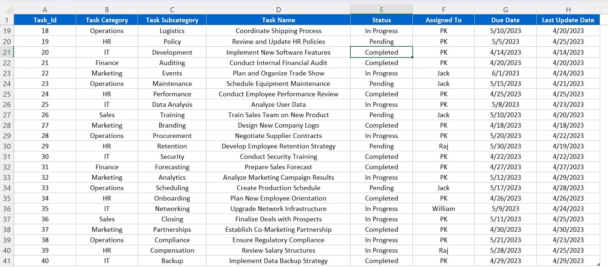
Task: Select column A header
Action: 45,10
